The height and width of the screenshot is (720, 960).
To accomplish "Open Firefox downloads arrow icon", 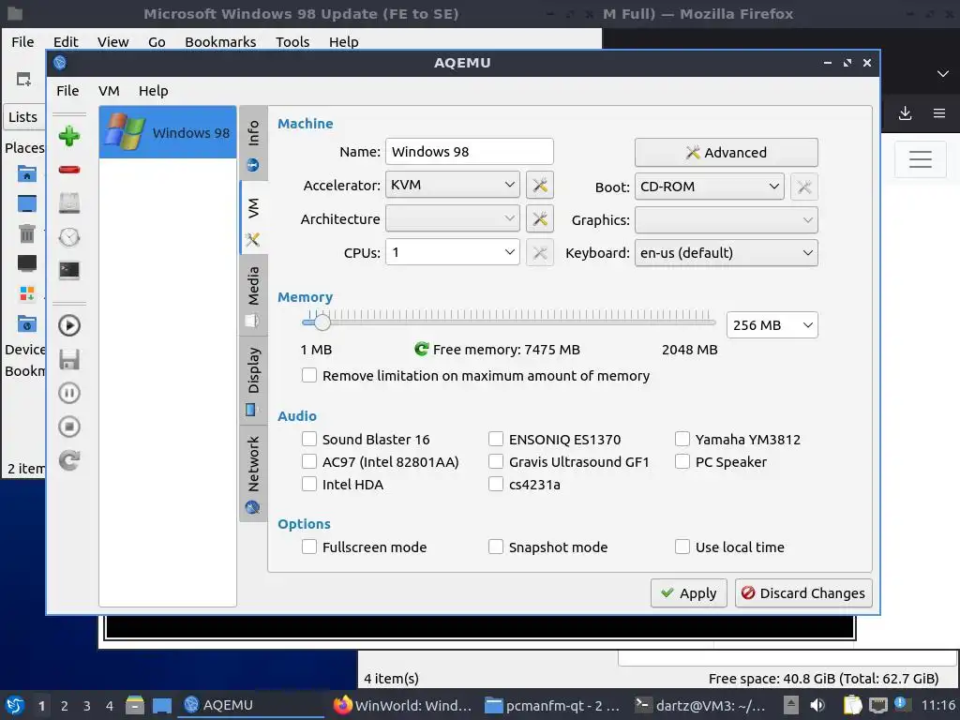I will tap(905, 113).
